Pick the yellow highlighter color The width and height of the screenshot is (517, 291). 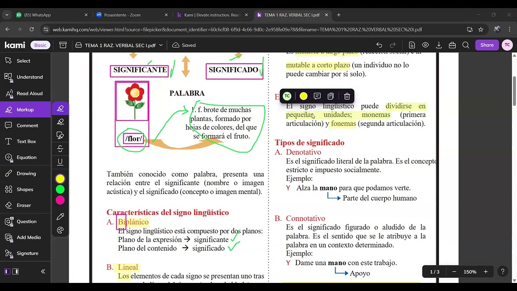tap(60, 179)
